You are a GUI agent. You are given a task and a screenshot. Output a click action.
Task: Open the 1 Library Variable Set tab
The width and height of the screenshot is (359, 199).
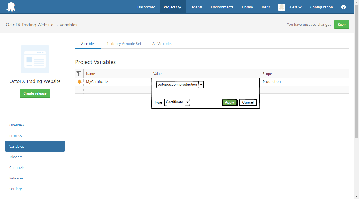click(124, 44)
